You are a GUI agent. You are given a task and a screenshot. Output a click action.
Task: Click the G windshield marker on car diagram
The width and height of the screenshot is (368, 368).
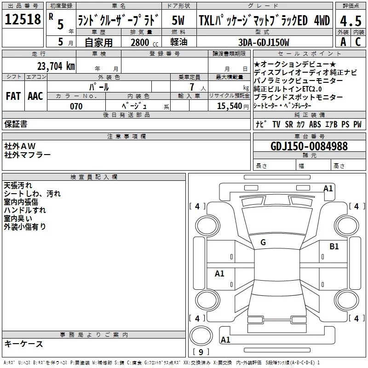click(x=263, y=242)
